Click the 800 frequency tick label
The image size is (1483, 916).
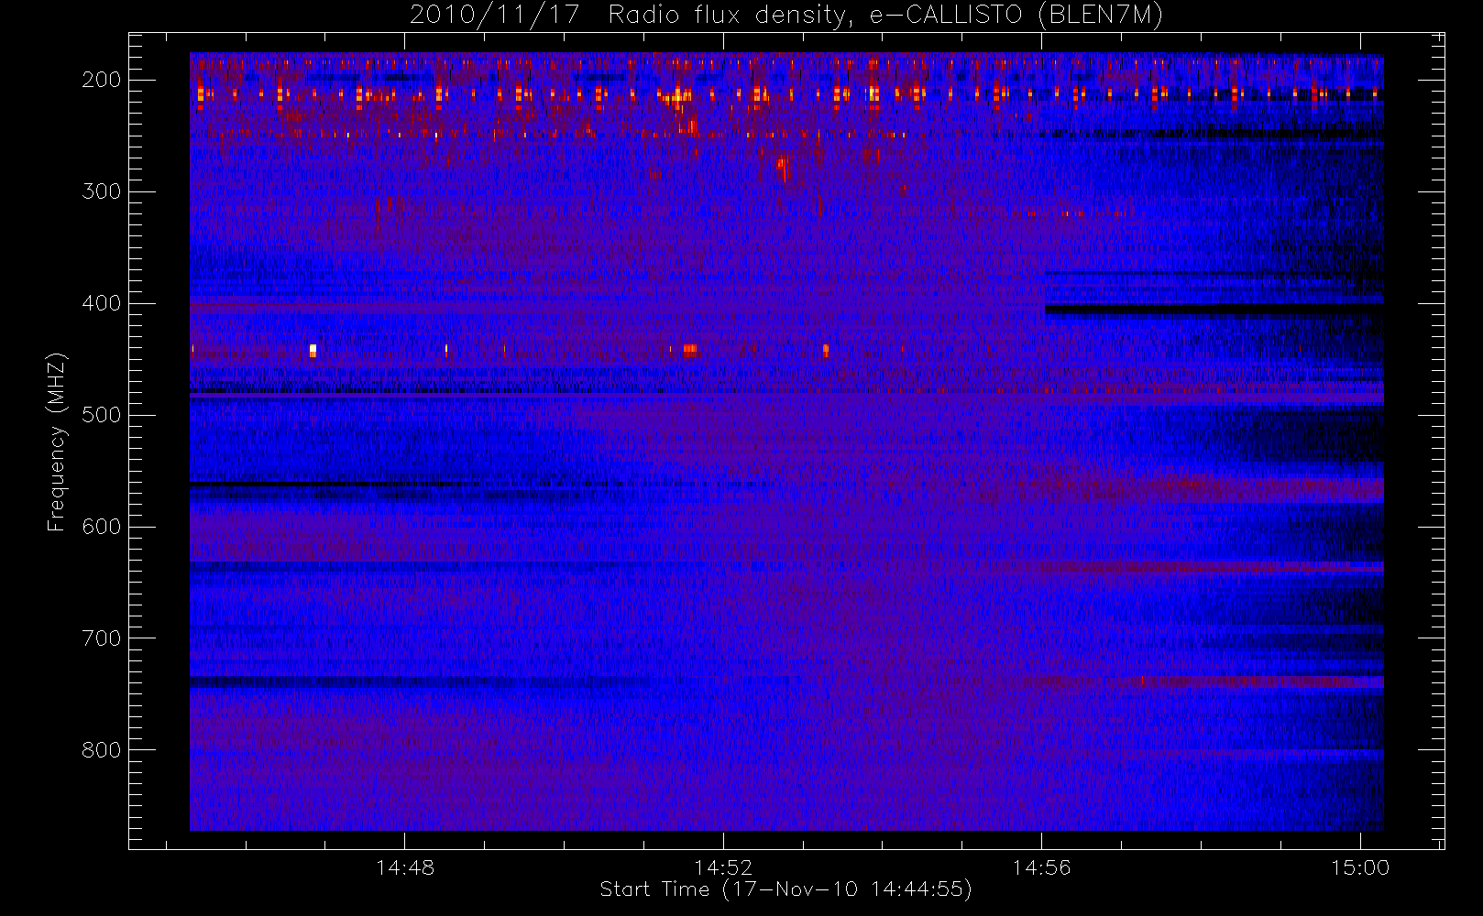101,750
